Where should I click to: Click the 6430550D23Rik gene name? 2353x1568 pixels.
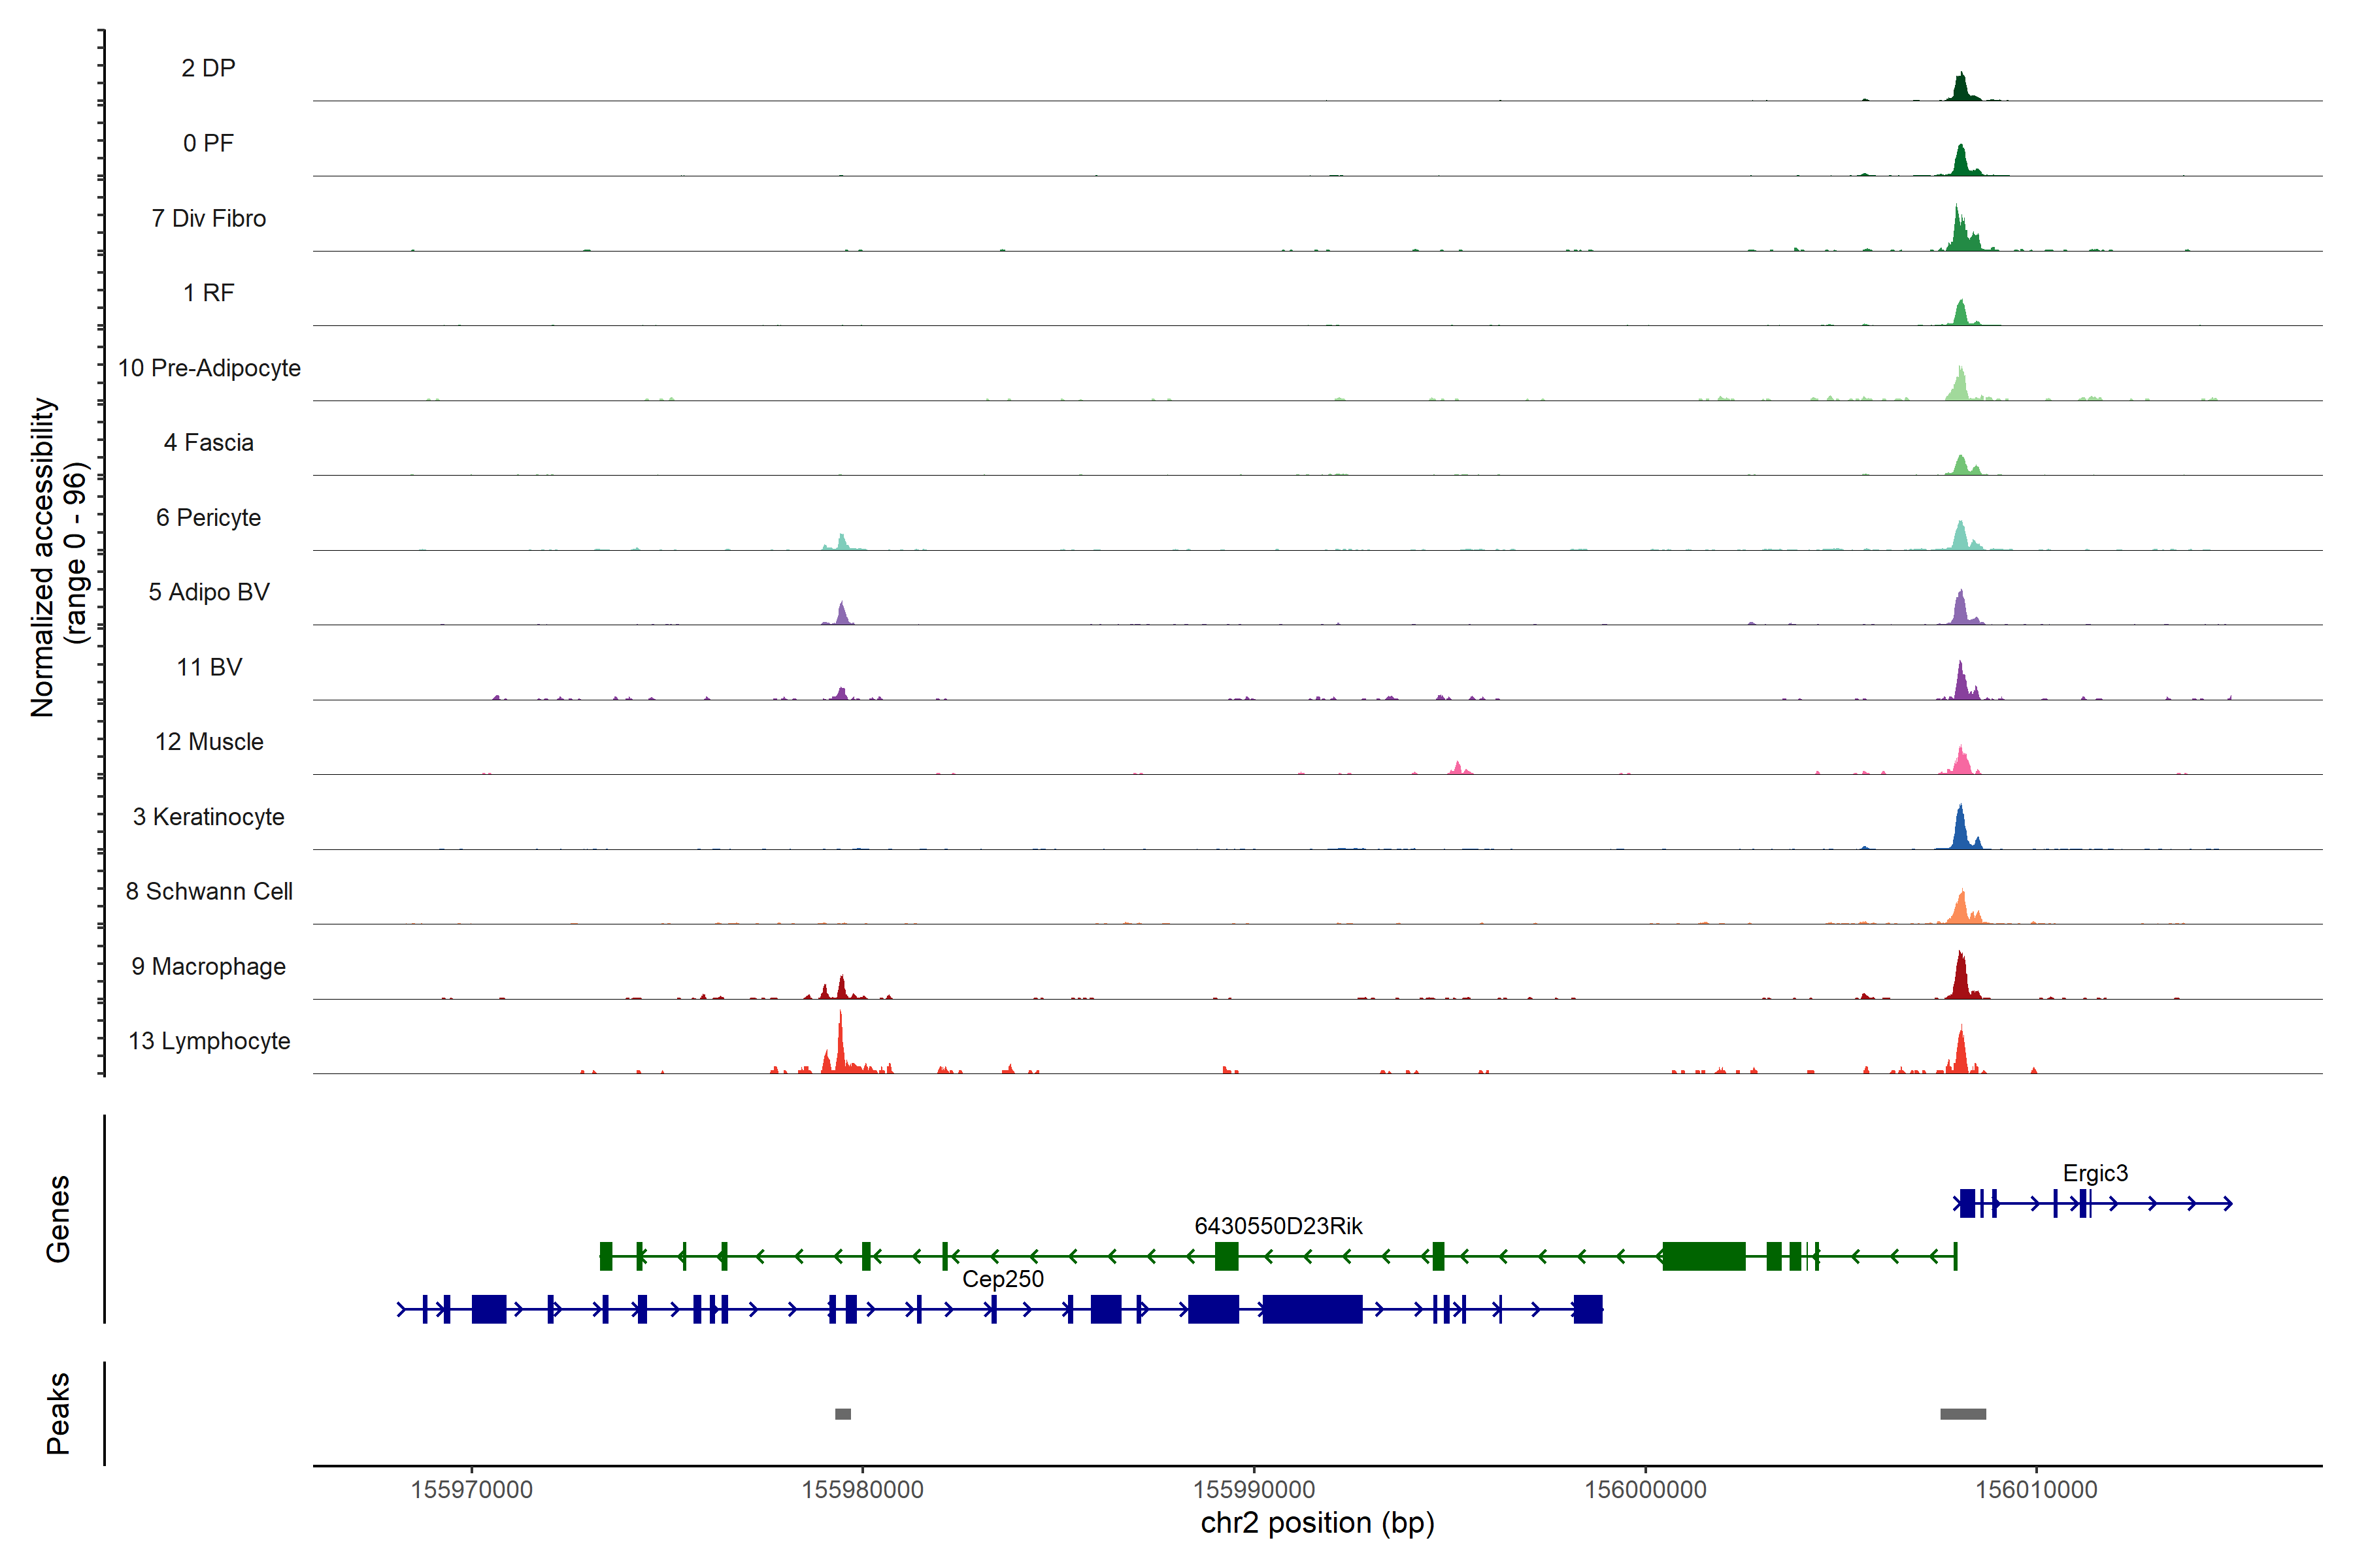pos(1278,1226)
